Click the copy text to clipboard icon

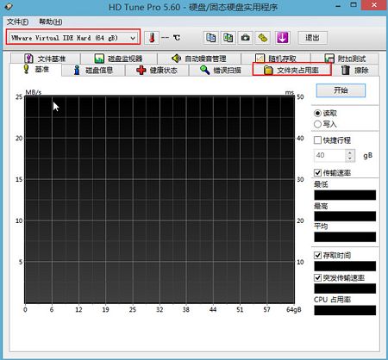coord(210,38)
